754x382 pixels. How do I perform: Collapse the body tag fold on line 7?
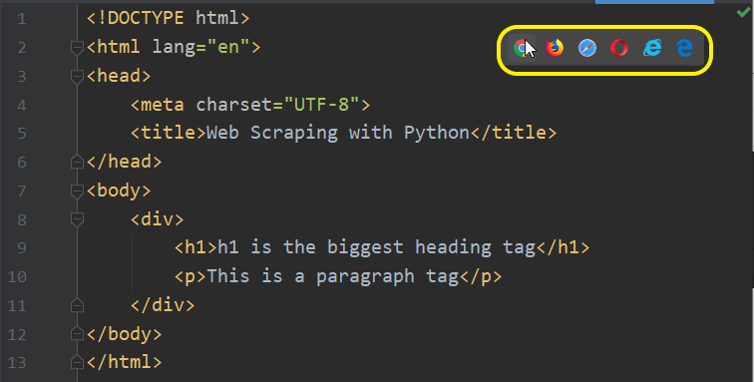[x=77, y=191]
